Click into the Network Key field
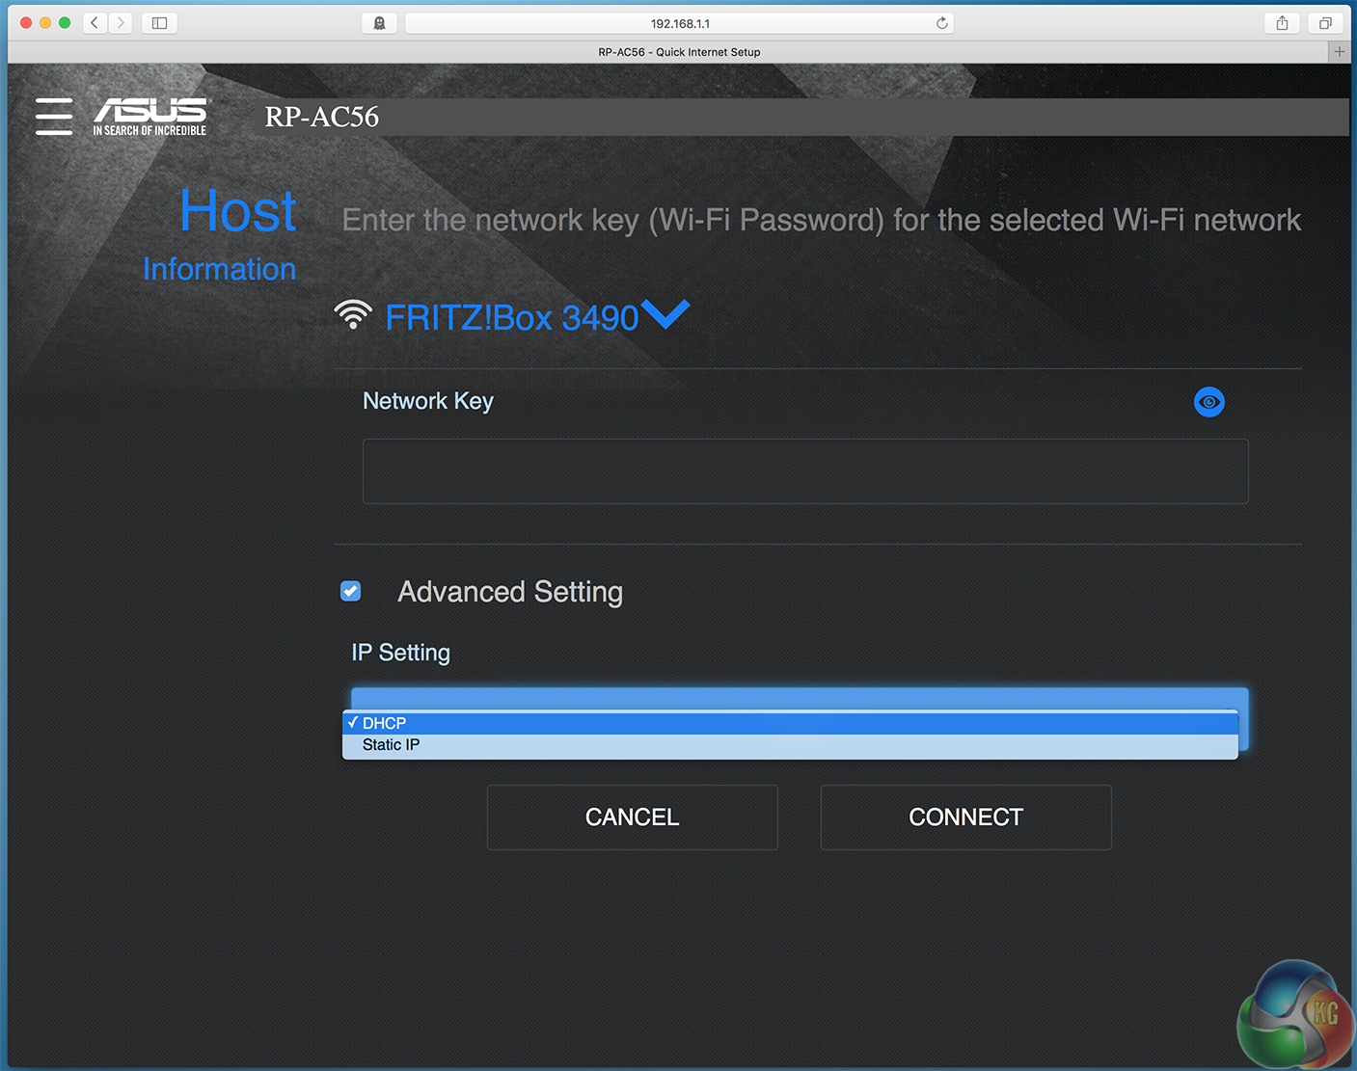This screenshot has height=1071, width=1357. [804, 471]
